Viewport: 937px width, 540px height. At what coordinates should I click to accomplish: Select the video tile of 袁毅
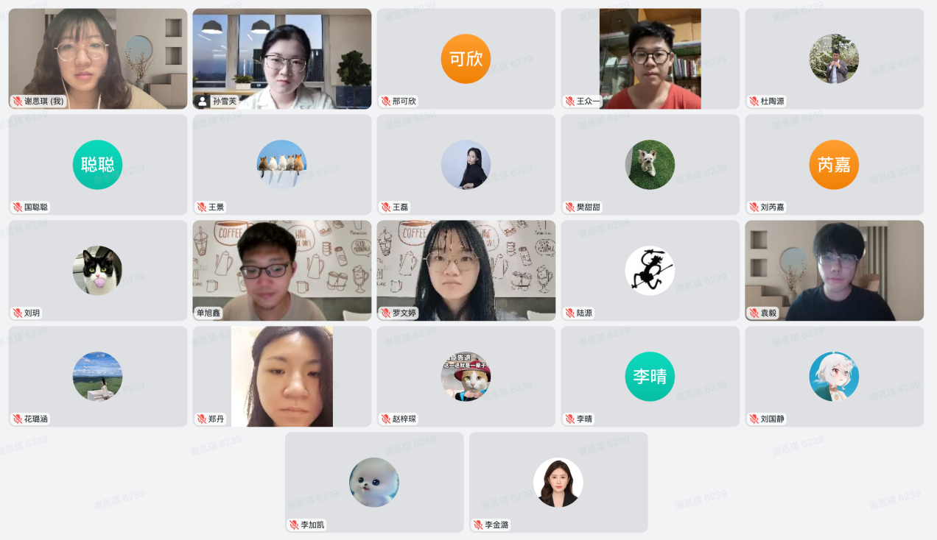coord(835,271)
